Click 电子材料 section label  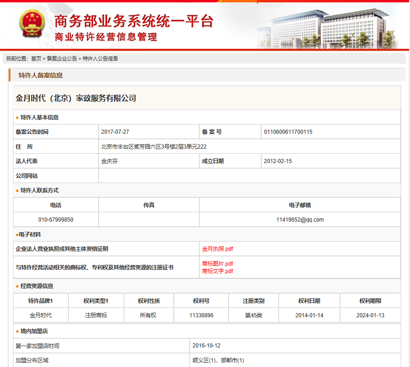pyautogui.click(x=30, y=235)
